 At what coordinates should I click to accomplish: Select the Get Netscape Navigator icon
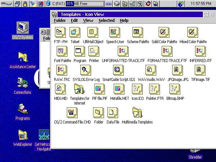pyautogui.click(x=44, y=135)
